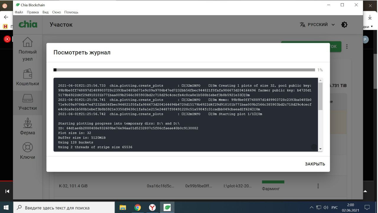Click the log scrollbar down arrow

pos(320,149)
